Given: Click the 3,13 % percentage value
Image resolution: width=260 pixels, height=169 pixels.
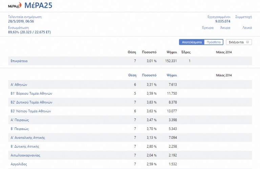Looking at the screenshot, I should coord(151,137).
